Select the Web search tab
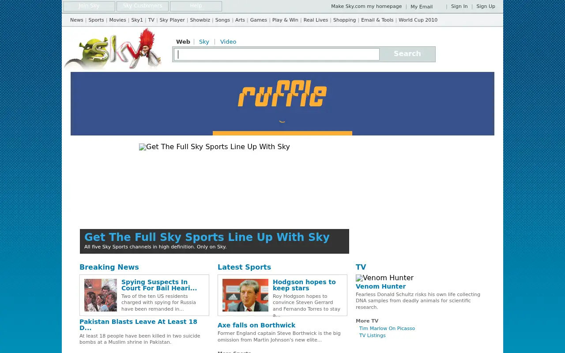The height and width of the screenshot is (353, 565). coord(183,42)
